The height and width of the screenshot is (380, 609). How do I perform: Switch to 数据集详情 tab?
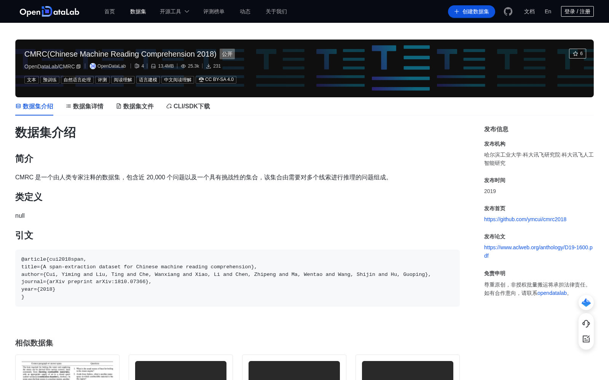point(84,106)
